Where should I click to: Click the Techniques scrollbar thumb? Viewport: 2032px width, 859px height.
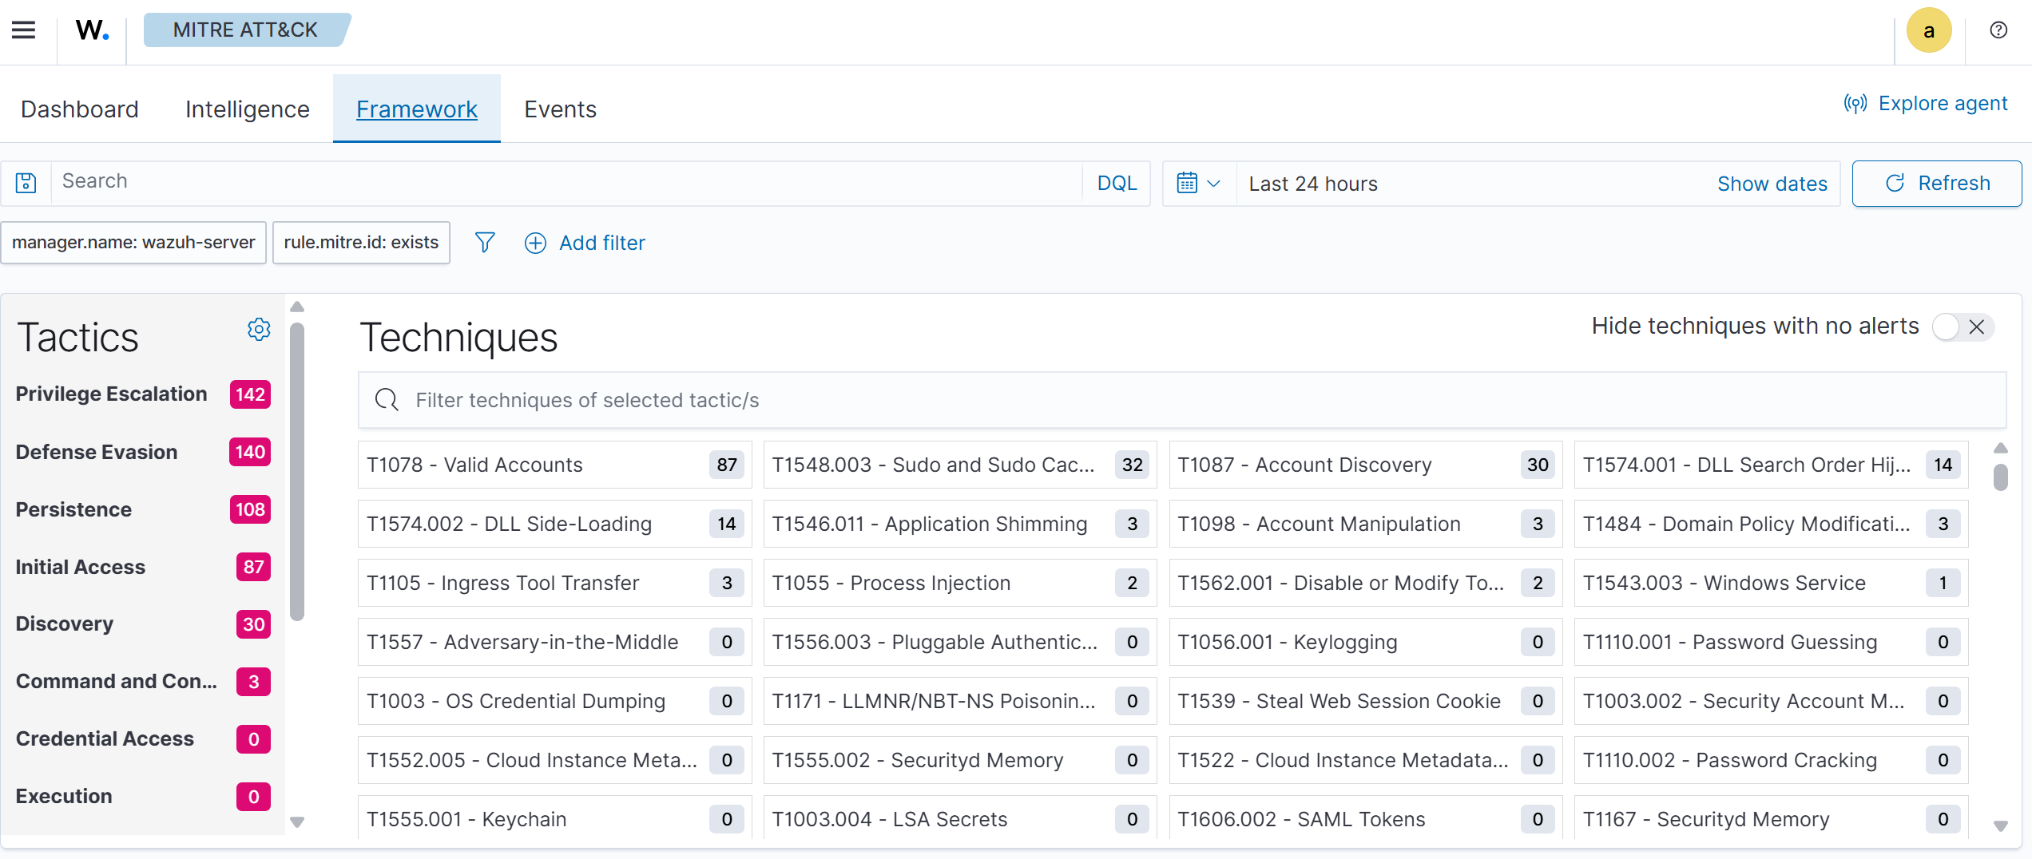coord(2001,477)
